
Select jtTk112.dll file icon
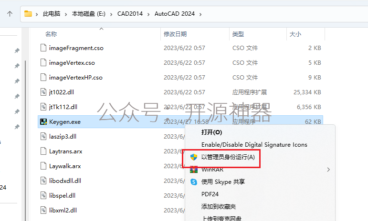tap(43, 107)
